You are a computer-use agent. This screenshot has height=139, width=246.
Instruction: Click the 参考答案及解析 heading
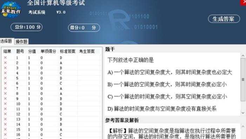click(122, 120)
